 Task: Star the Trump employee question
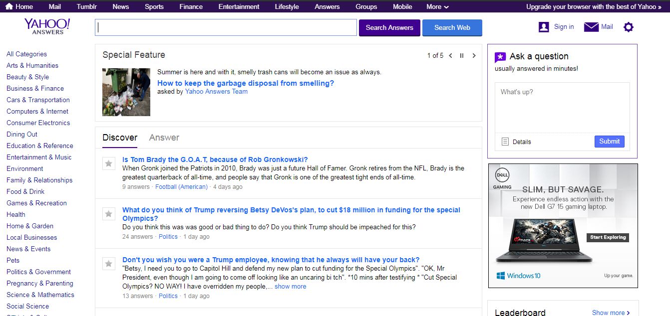[x=108, y=263]
